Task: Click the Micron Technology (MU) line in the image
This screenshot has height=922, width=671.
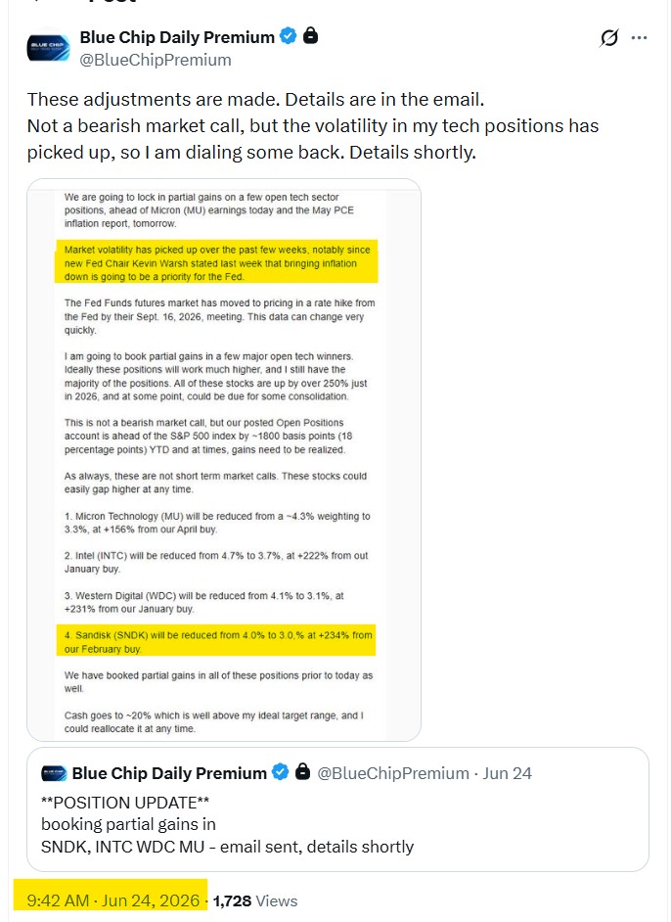Action: coord(217,523)
